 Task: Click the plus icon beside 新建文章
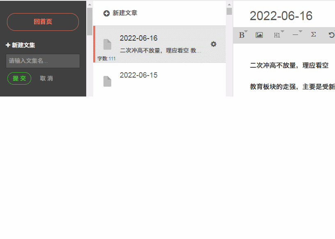[106, 13]
